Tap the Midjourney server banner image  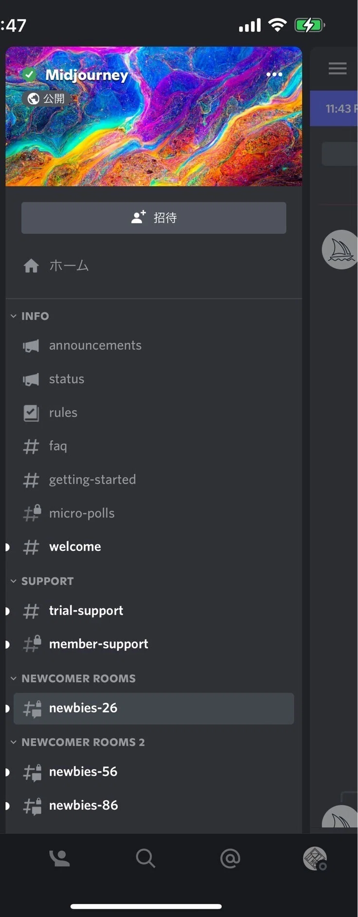click(x=154, y=116)
